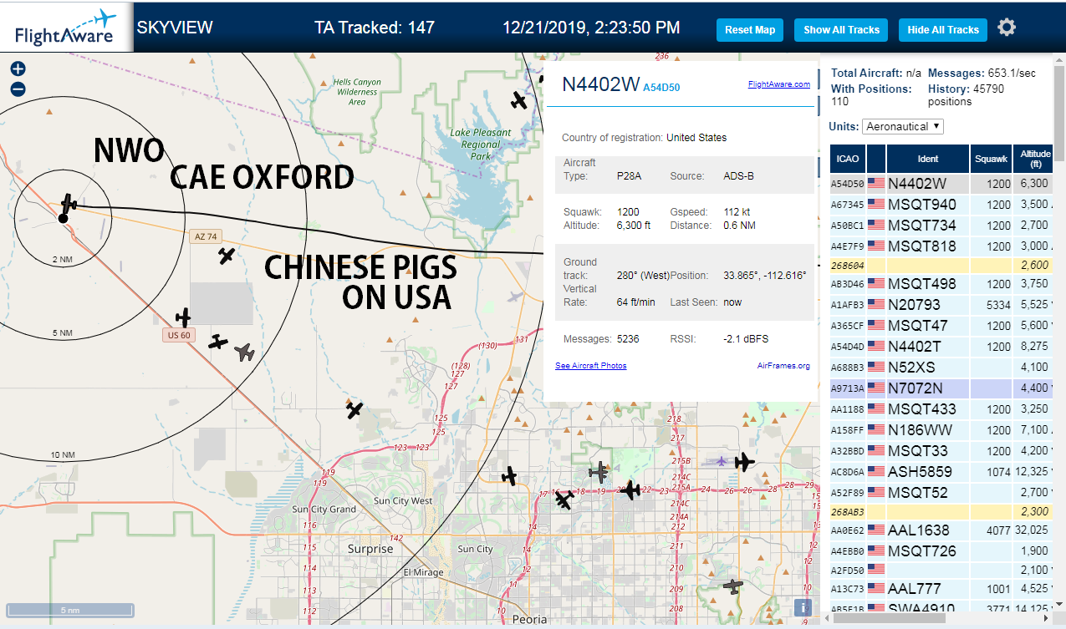Viewport: 1066px width, 629px height.
Task: Select aircraft icon northeast of Lake Pleasant Park
Action: click(519, 101)
